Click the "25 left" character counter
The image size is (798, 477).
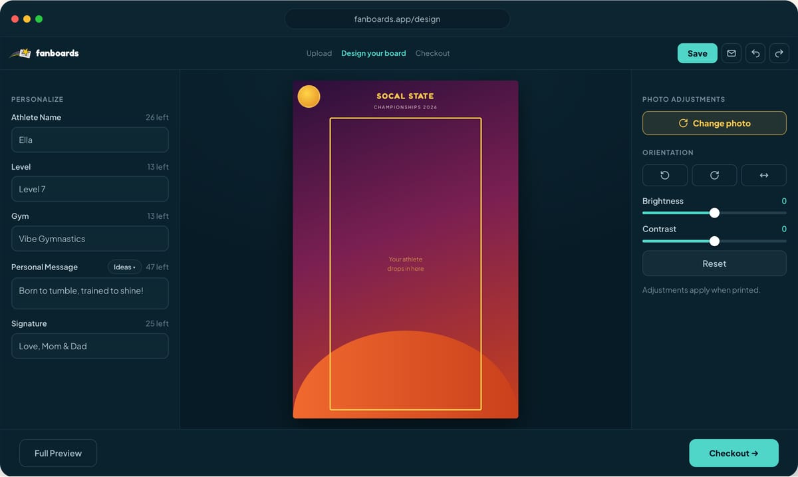(x=157, y=323)
